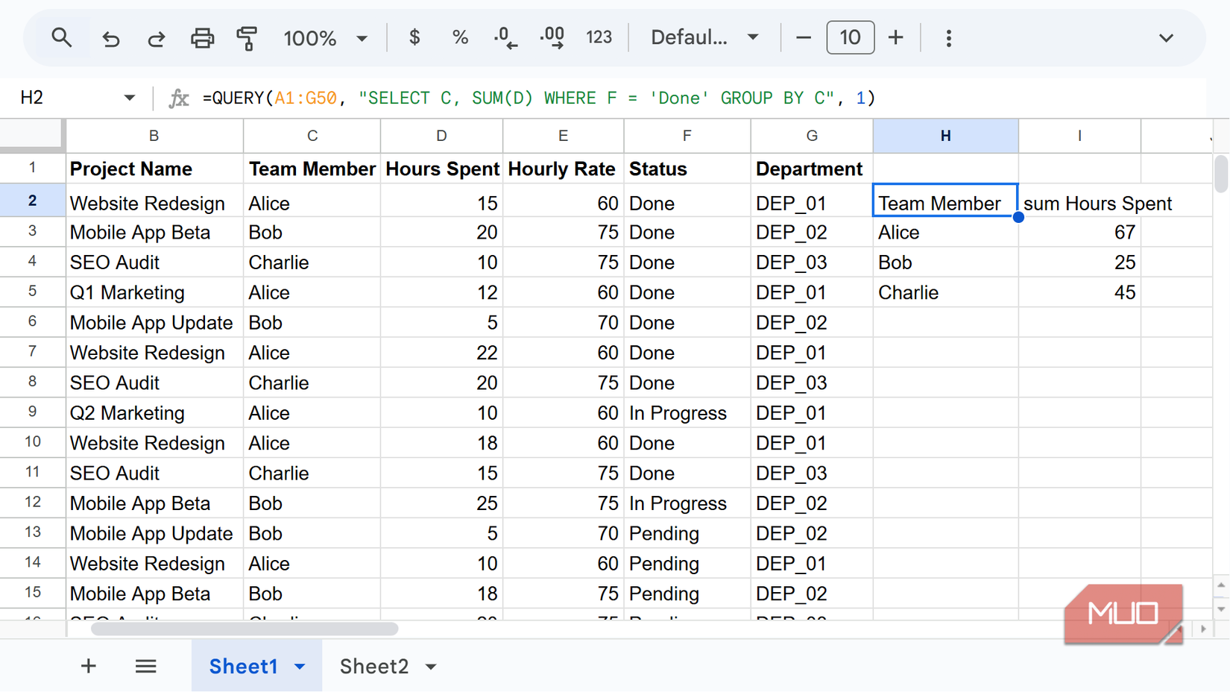Select column H header
The height and width of the screenshot is (692, 1230).
coord(945,136)
